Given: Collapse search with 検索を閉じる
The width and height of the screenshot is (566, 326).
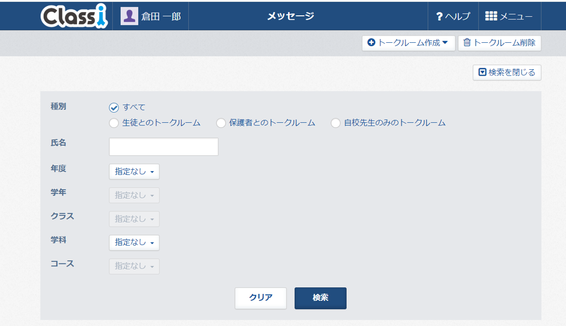Looking at the screenshot, I should coord(507,73).
